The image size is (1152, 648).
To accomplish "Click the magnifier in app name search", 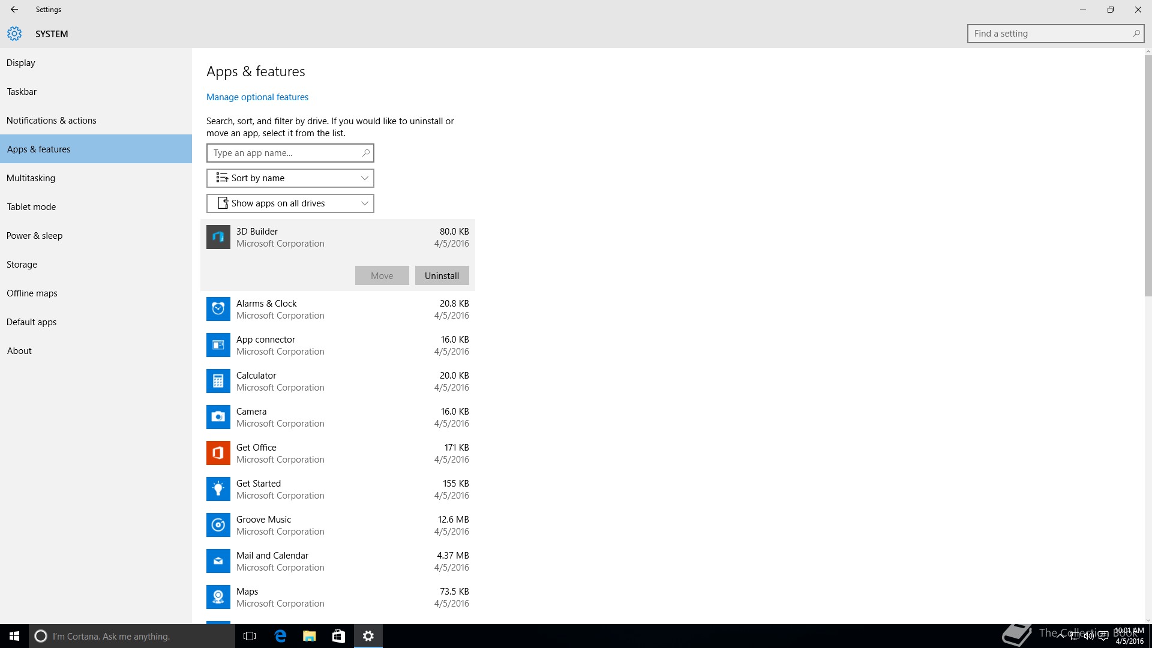I will point(365,153).
